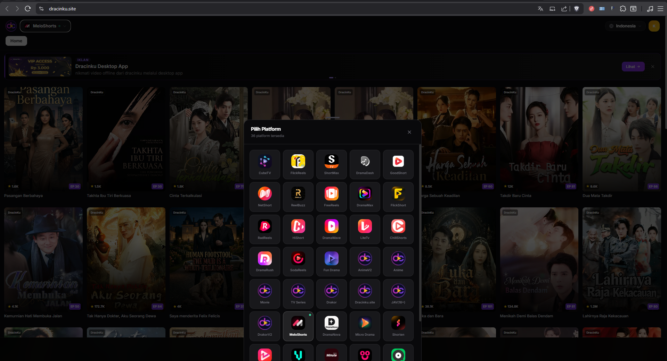Dismiss the Dracinku Desktop App banner

(x=653, y=67)
